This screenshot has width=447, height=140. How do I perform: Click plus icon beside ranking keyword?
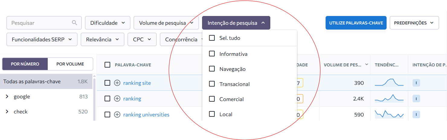coord(117,99)
